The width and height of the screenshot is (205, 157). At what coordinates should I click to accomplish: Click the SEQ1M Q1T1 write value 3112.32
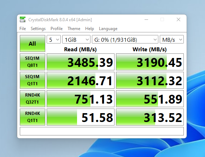tap(150, 80)
